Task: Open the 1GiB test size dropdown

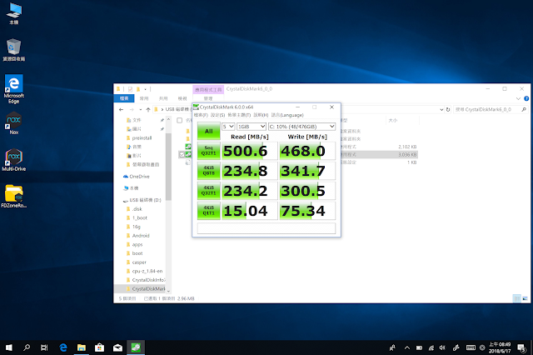Action: (x=252, y=127)
